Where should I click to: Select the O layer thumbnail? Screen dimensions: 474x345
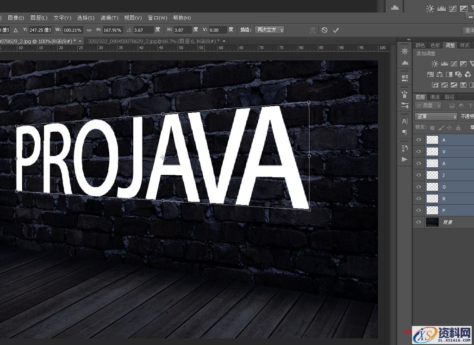432,187
